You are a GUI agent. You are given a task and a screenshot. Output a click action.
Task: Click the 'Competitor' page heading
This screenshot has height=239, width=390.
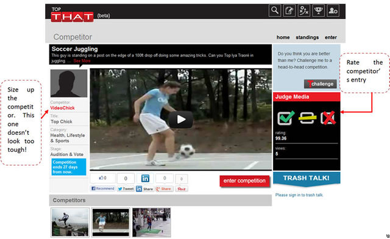[x=73, y=37]
